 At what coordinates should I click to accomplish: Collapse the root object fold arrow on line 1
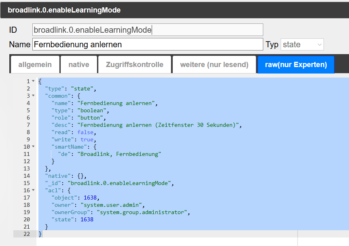point(33,81)
